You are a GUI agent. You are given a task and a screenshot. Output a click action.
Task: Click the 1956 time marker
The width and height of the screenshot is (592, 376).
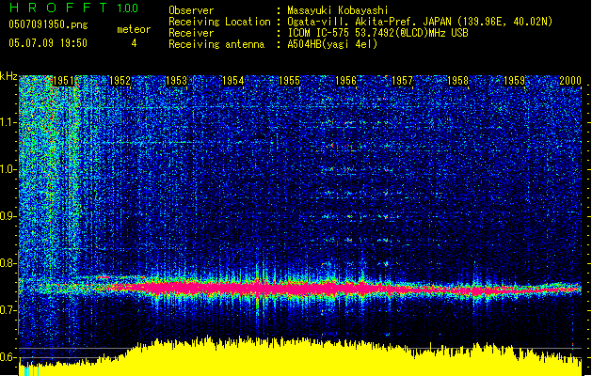(345, 81)
